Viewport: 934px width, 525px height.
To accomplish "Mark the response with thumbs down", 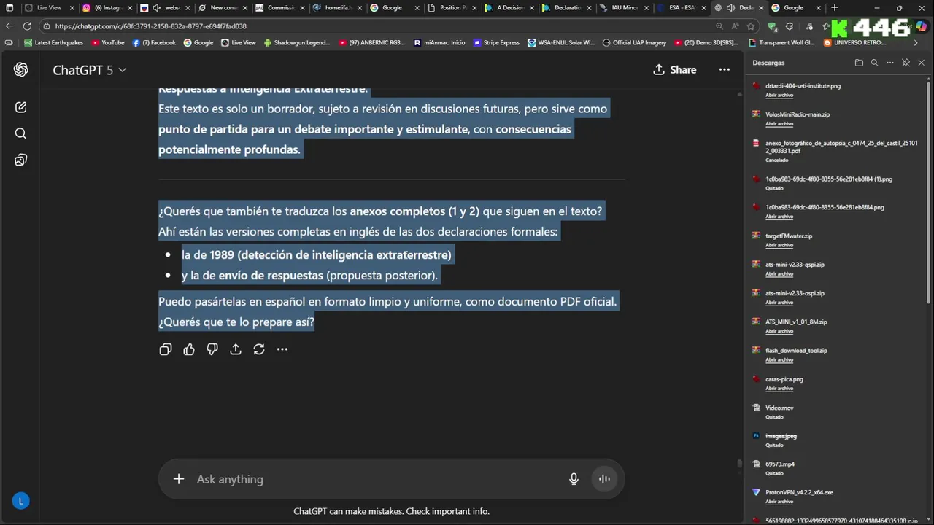I will tap(212, 349).
